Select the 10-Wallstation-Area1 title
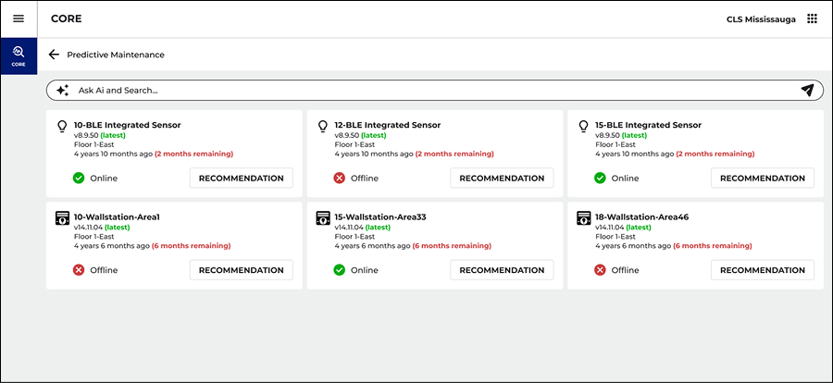This screenshot has width=833, height=383. [117, 217]
